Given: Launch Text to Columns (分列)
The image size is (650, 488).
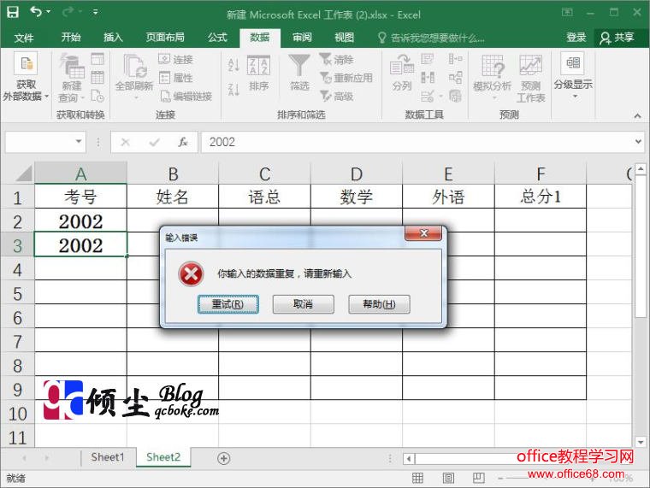Looking at the screenshot, I should (402, 73).
